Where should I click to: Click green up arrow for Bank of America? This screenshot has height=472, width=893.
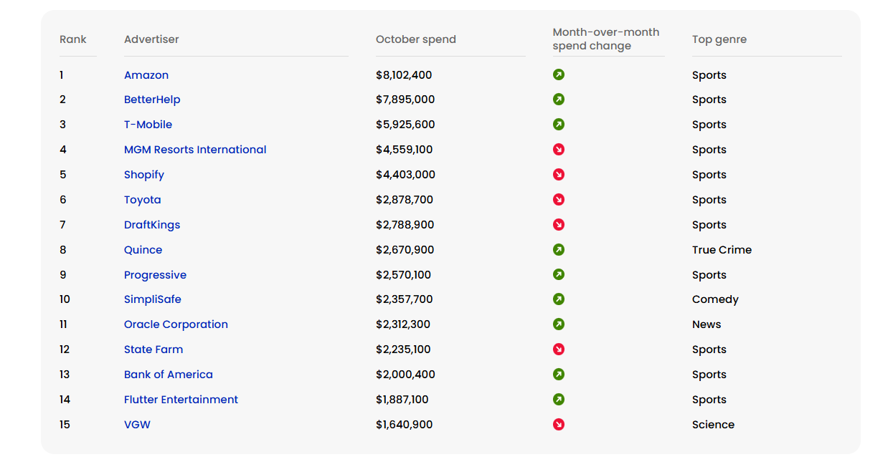pos(559,374)
